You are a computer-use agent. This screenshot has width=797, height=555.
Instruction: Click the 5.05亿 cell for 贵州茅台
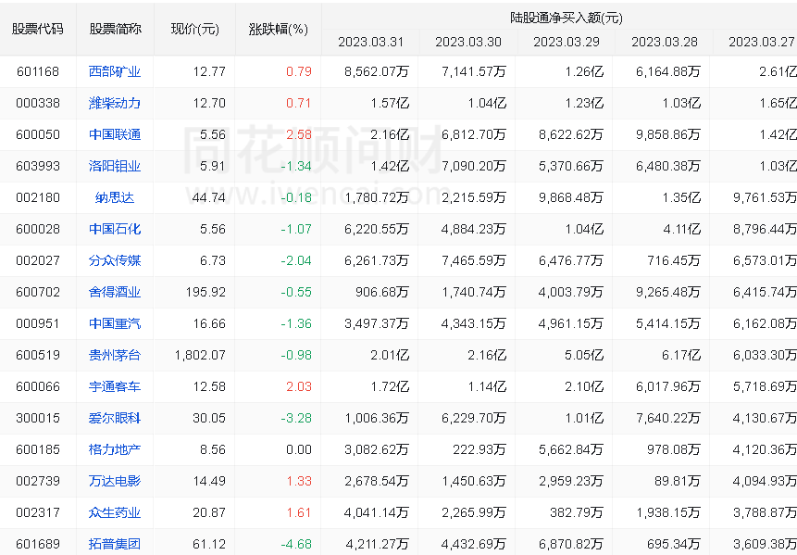(584, 355)
